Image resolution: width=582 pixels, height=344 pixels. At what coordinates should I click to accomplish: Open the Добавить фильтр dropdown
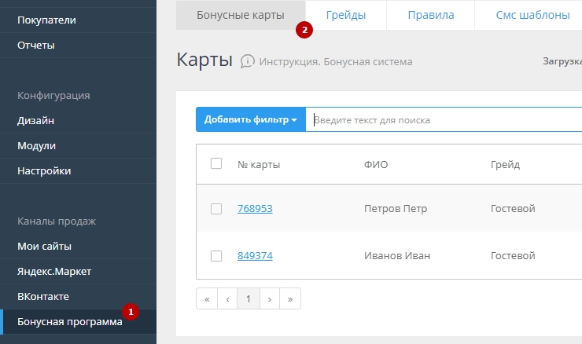(x=250, y=119)
